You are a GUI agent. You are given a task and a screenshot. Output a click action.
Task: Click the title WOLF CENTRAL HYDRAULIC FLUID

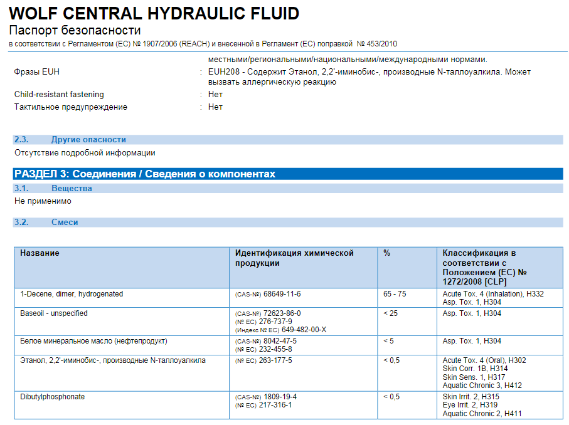coord(154,14)
